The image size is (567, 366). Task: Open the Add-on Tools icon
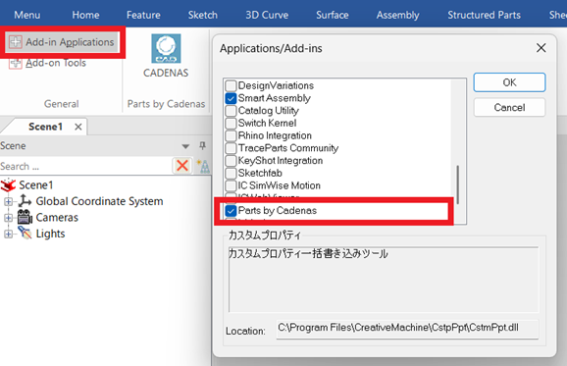tap(15, 63)
